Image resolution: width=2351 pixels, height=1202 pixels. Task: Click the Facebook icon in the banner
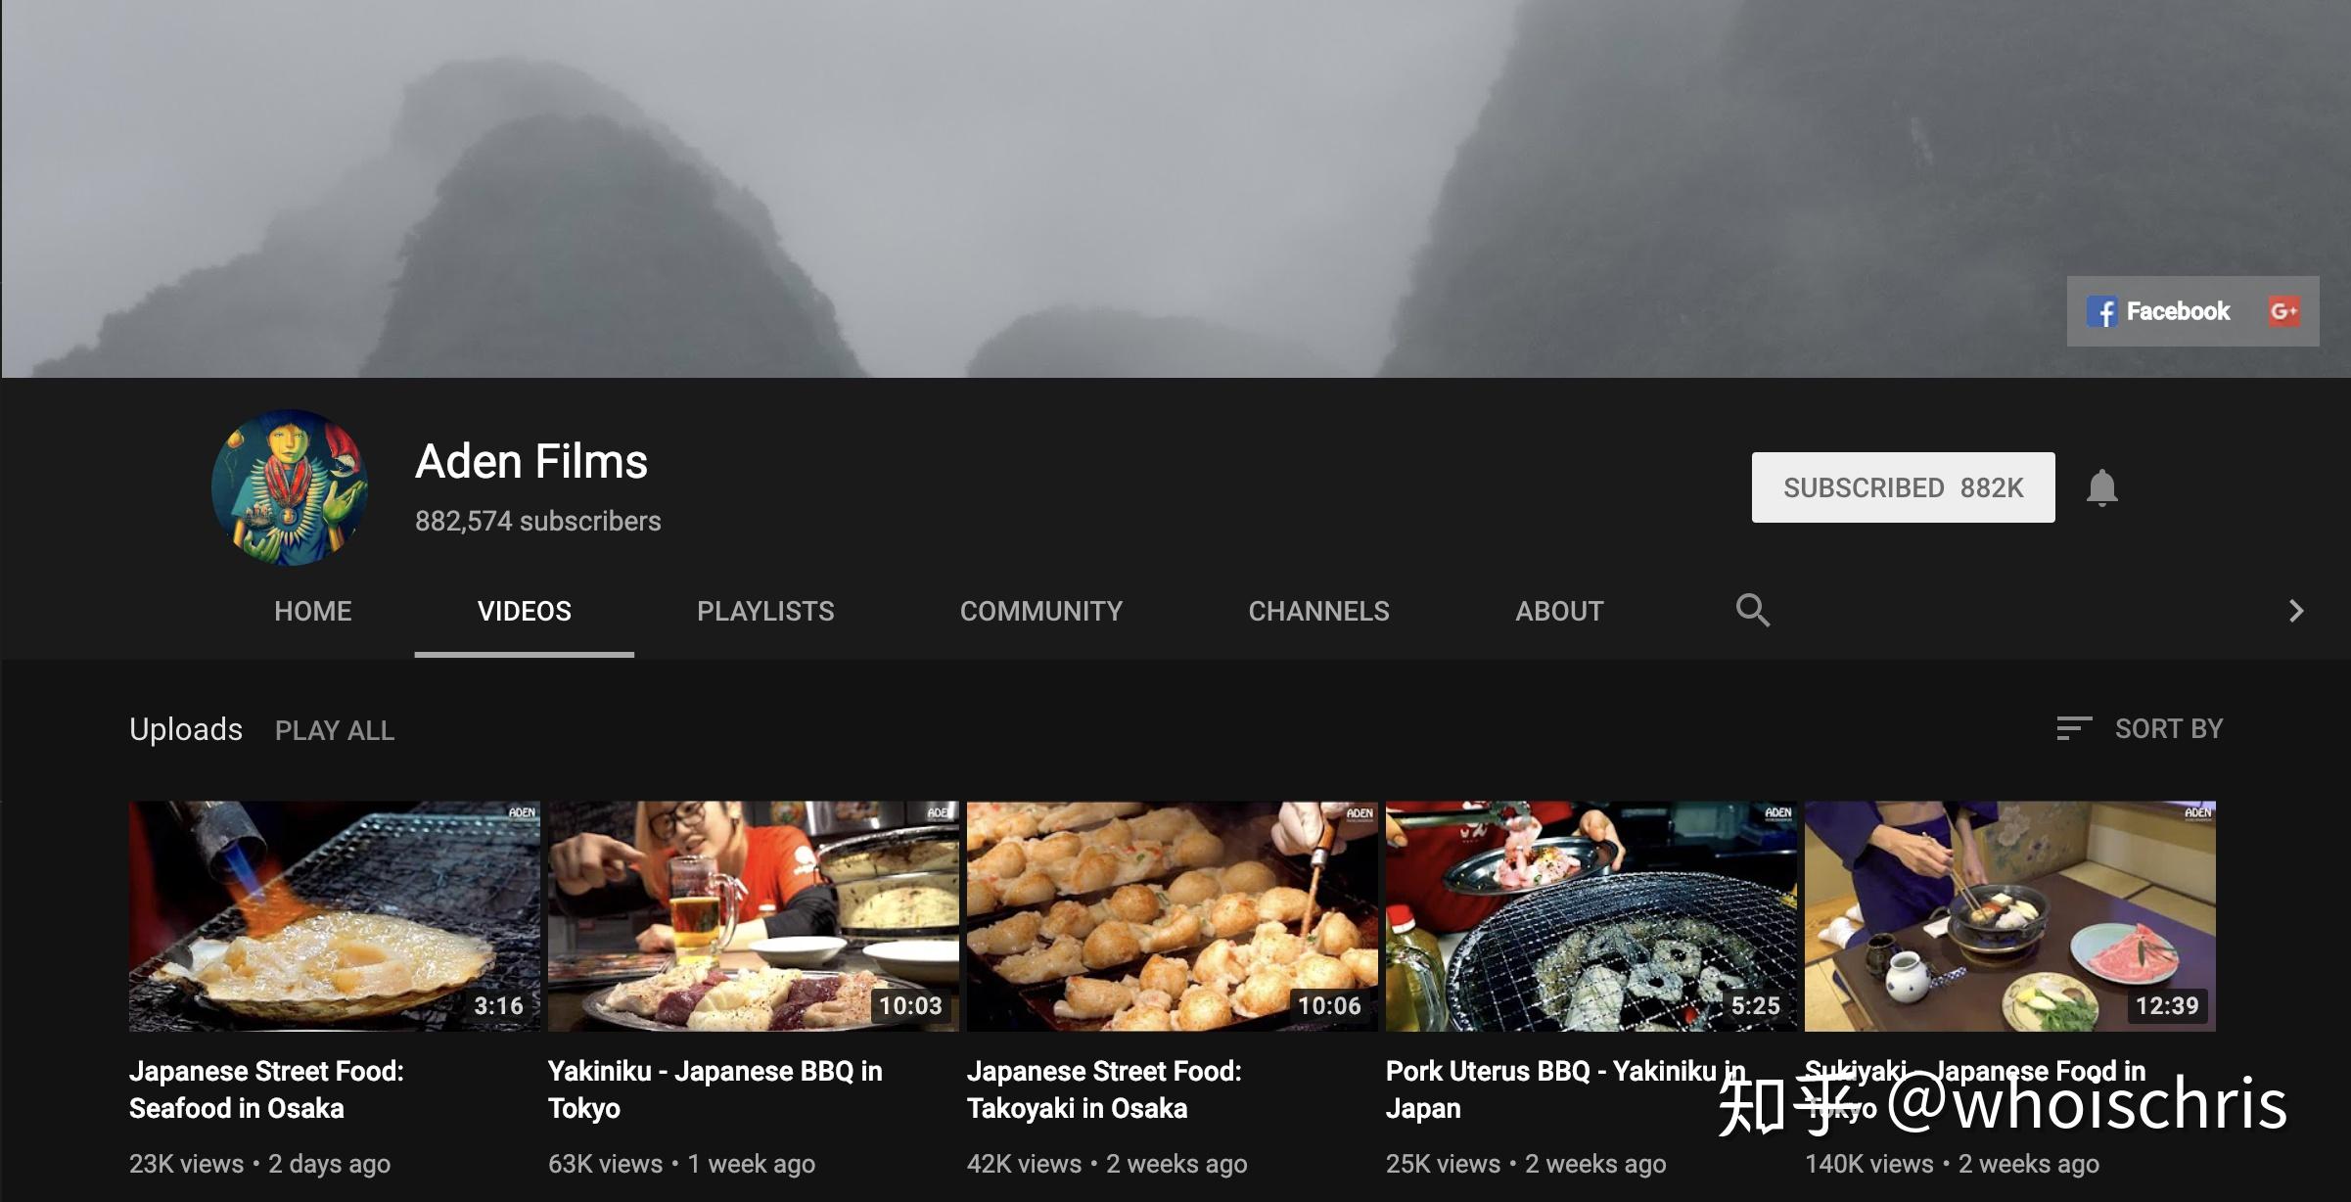[2100, 311]
